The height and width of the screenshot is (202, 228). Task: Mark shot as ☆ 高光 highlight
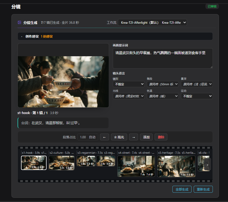pos(119,137)
